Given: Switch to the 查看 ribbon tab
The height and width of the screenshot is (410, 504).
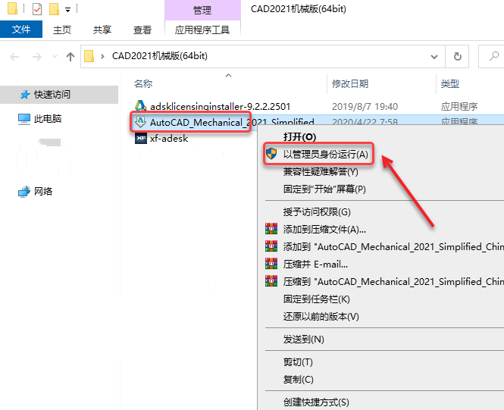Looking at the screenshot, I should [x=142, y=30].
